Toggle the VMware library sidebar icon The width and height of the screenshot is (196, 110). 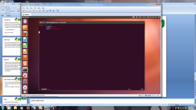[44, 11]
